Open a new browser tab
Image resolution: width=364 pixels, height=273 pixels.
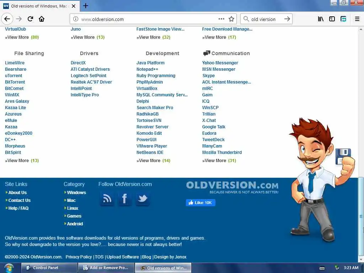85,6
